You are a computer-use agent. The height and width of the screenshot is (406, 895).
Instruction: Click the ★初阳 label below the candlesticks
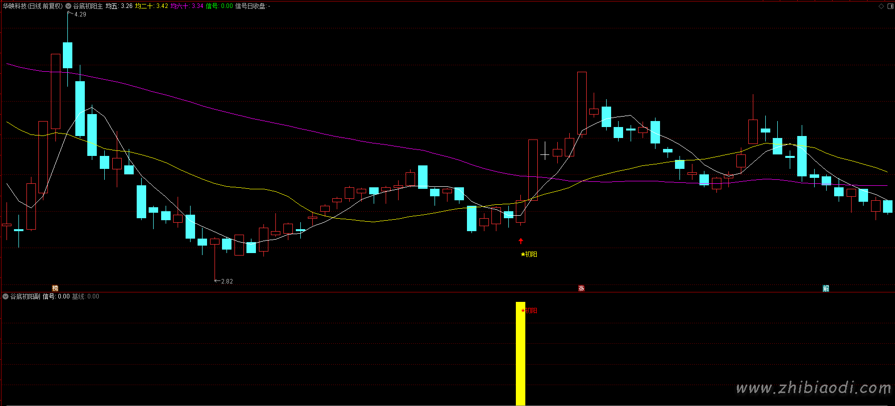529,254
